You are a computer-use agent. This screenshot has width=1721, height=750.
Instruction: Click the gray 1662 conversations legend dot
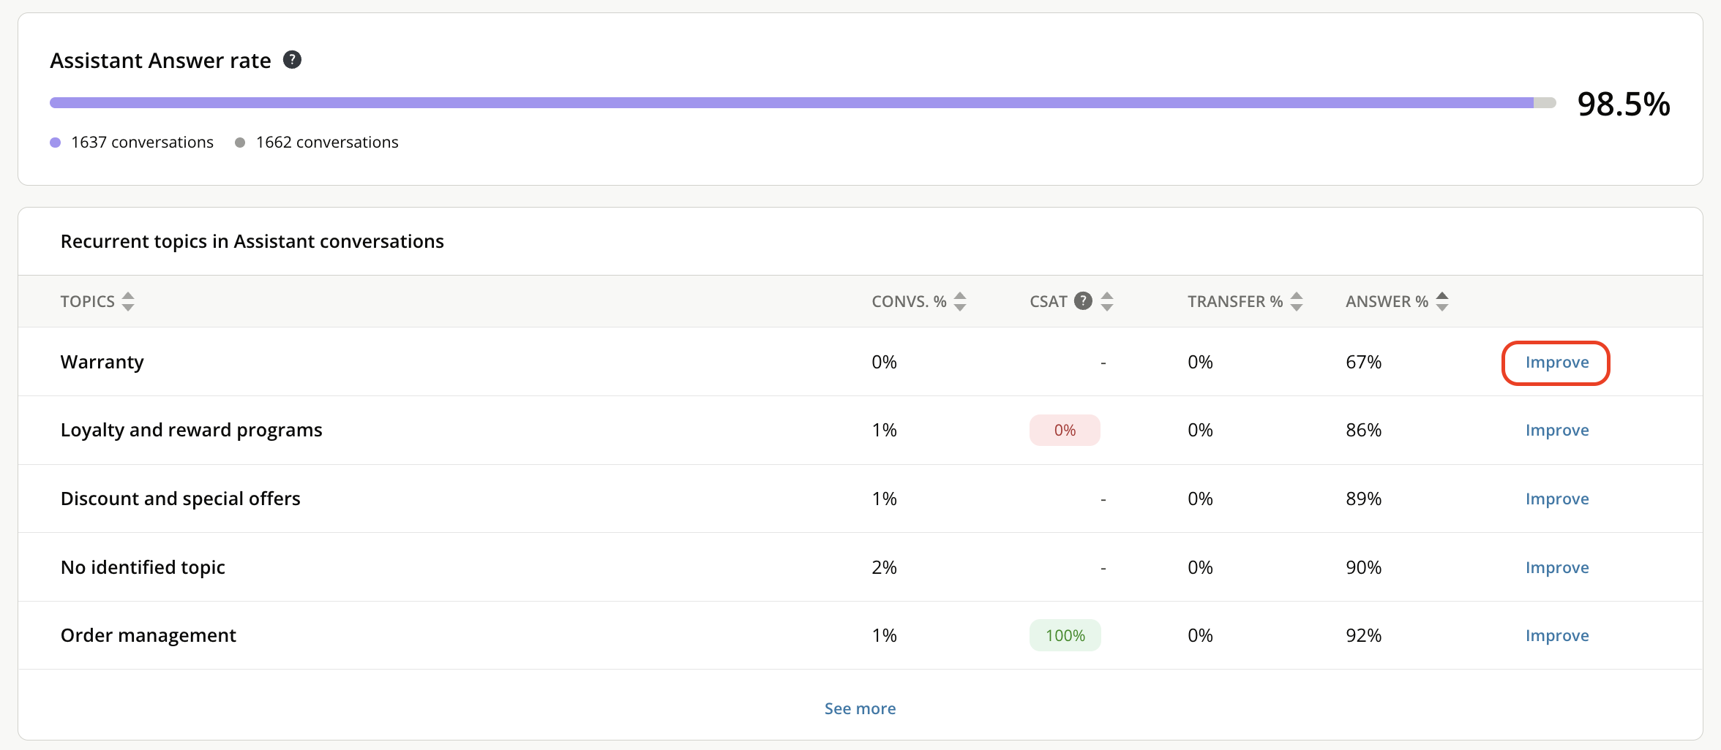[x=240, y=143]
